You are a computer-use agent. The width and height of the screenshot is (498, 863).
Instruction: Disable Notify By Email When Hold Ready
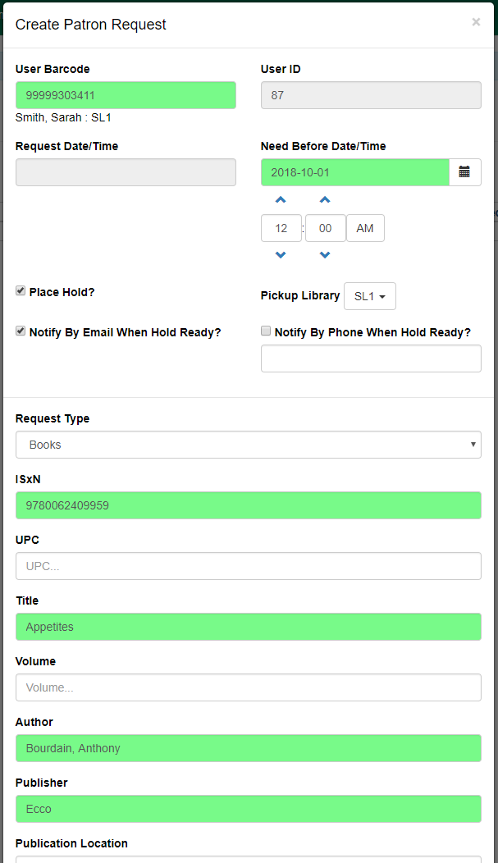click(x=21, y=331)
